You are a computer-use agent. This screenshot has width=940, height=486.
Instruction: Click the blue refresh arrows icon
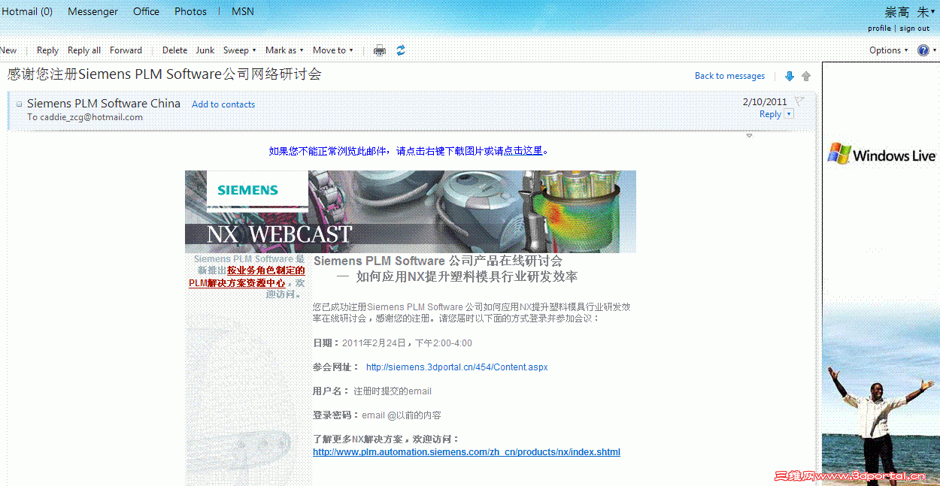[x=401, y=50]
